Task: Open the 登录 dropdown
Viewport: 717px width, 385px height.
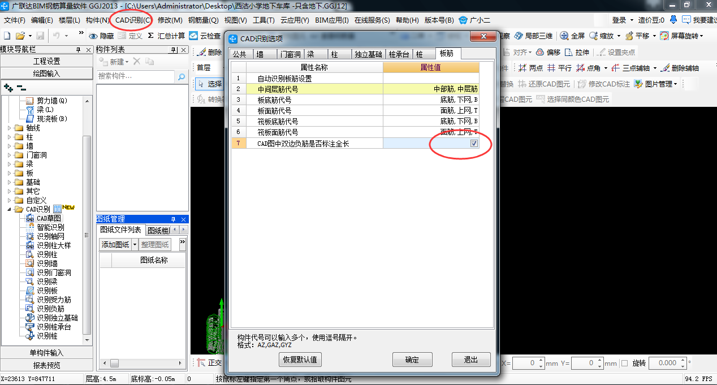Action: [x=633, y=20]
